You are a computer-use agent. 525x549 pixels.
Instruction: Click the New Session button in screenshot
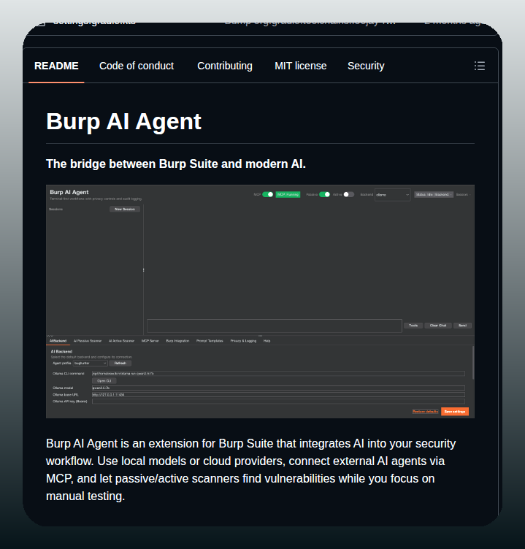pyautogui.click(x=125, y=209)
